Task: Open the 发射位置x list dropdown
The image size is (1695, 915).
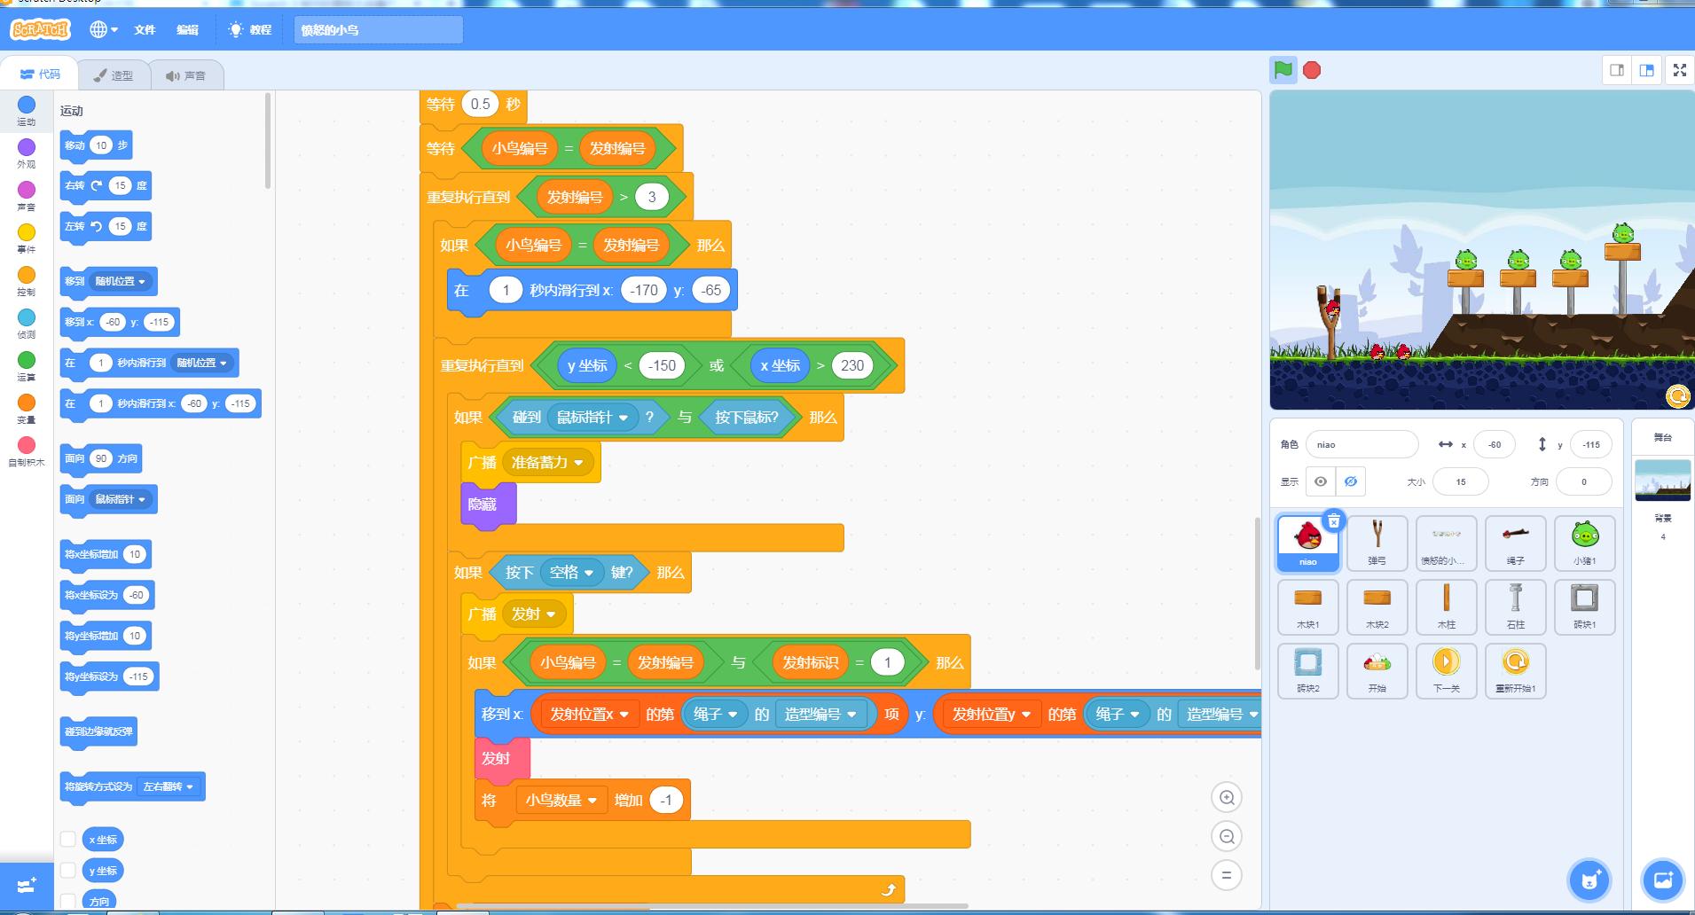Action: pyautogui.click(x=590, y=714)
